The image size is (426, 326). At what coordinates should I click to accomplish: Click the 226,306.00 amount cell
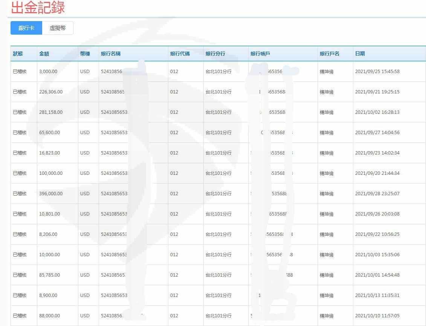[x=51, y=92]
